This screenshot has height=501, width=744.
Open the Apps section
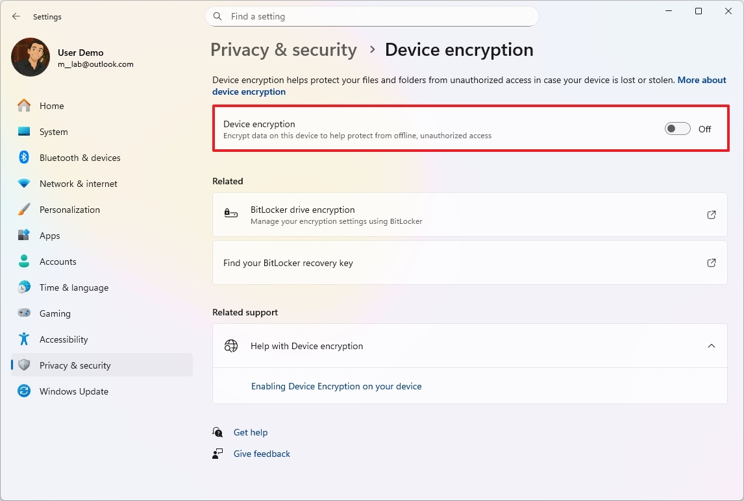pyautogui.click(x=49, y=235)
